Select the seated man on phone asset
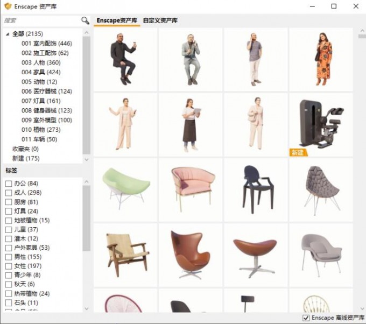This screenshot has width=366, height=324. pos(191,60)
